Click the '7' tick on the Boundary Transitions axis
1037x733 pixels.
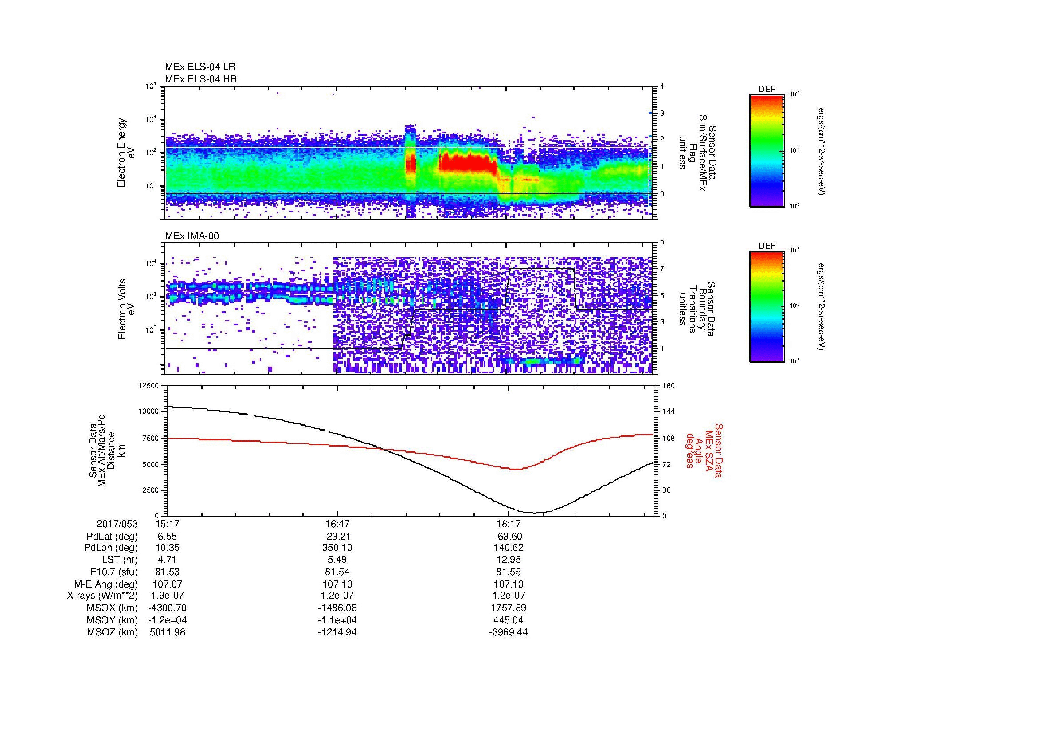pos(662,269)
